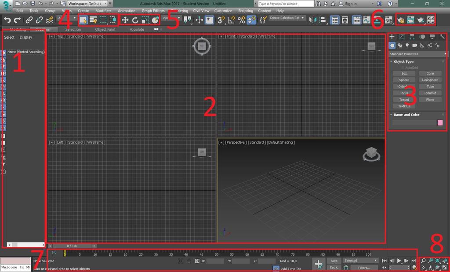Open the Hierarchy tab in command panel
Screen dimensions: 450x272
(412, 36)
